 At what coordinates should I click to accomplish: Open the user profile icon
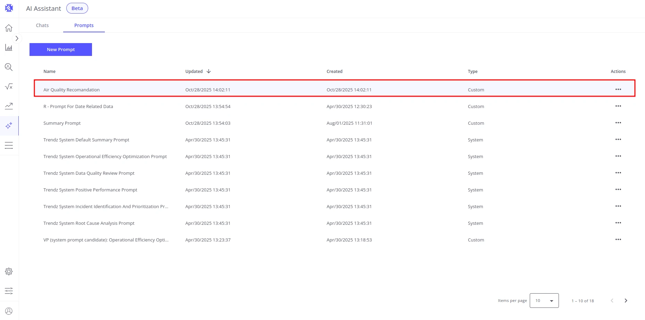[9, 311]
